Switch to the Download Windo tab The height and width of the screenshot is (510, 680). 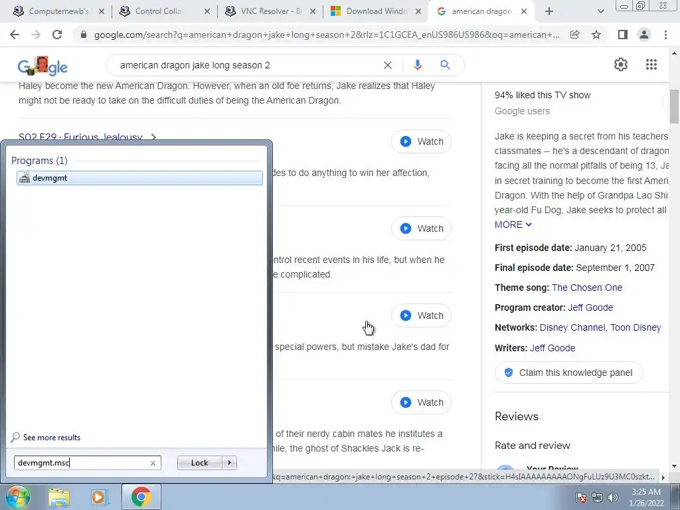pos(377,11)
